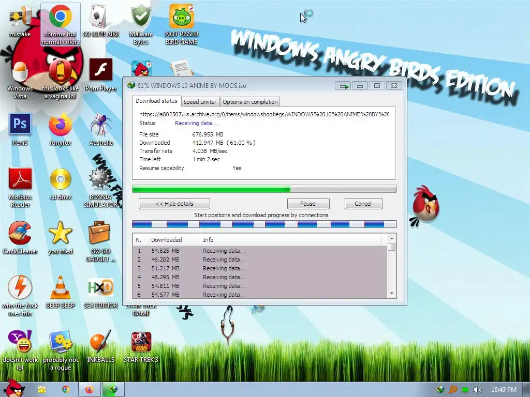530x397 pixels.
Task: Select the 'Windows Vista' egg icon
Action: 20,79
